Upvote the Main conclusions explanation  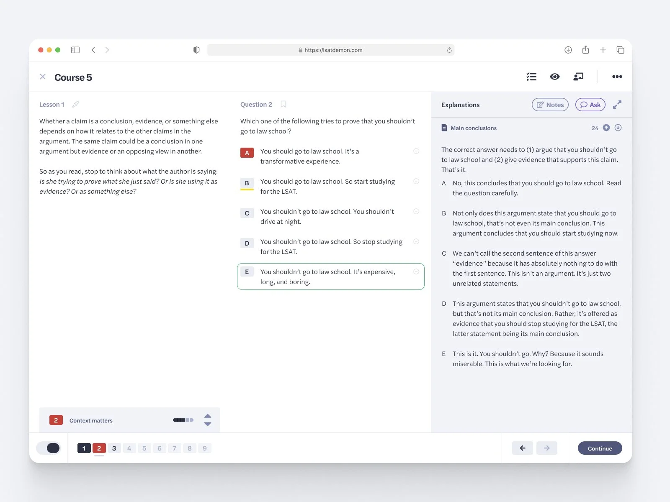606,128
